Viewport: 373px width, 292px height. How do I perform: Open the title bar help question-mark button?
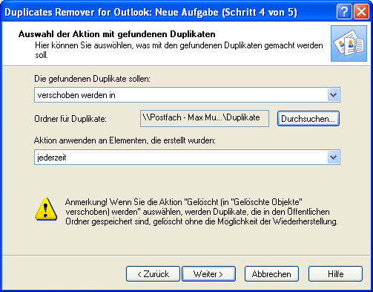(344, 12)
